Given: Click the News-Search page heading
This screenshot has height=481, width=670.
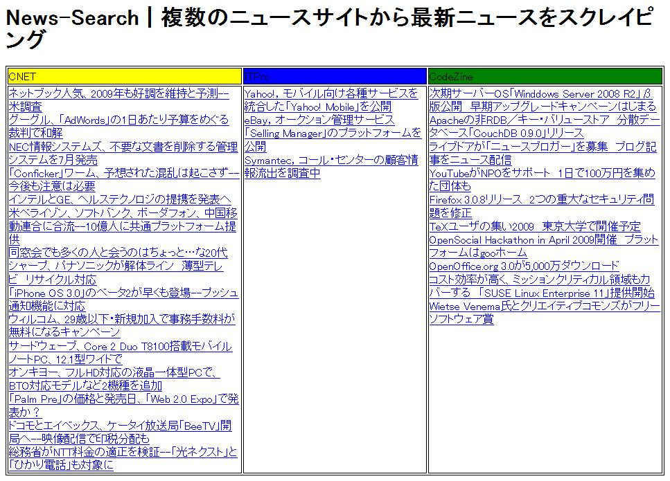Looking at the screenshot, I should pyautogui.click(x=329, y=28).
